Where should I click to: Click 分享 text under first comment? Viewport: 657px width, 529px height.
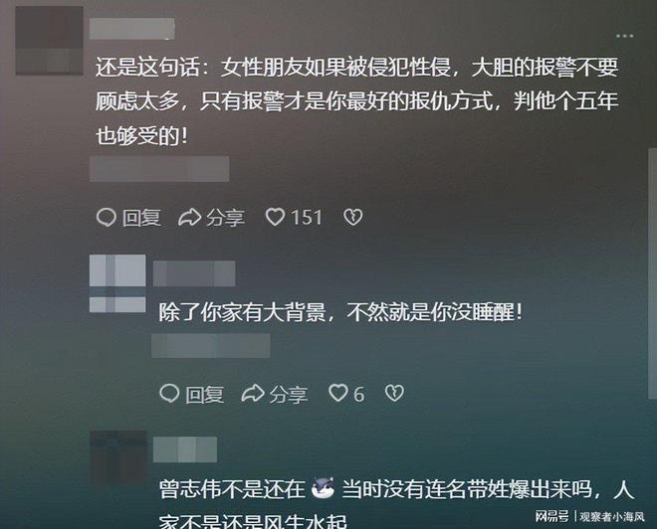(x=225, y=218)
